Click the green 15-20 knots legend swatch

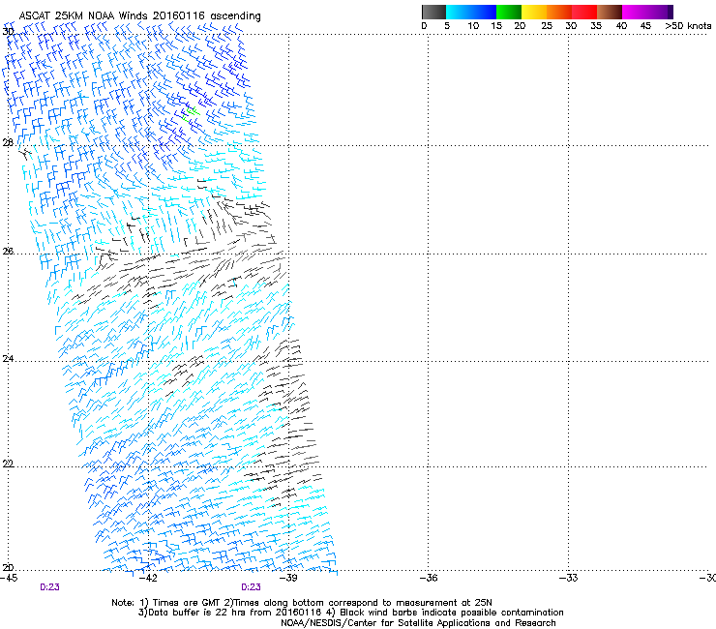coord(509,12)
